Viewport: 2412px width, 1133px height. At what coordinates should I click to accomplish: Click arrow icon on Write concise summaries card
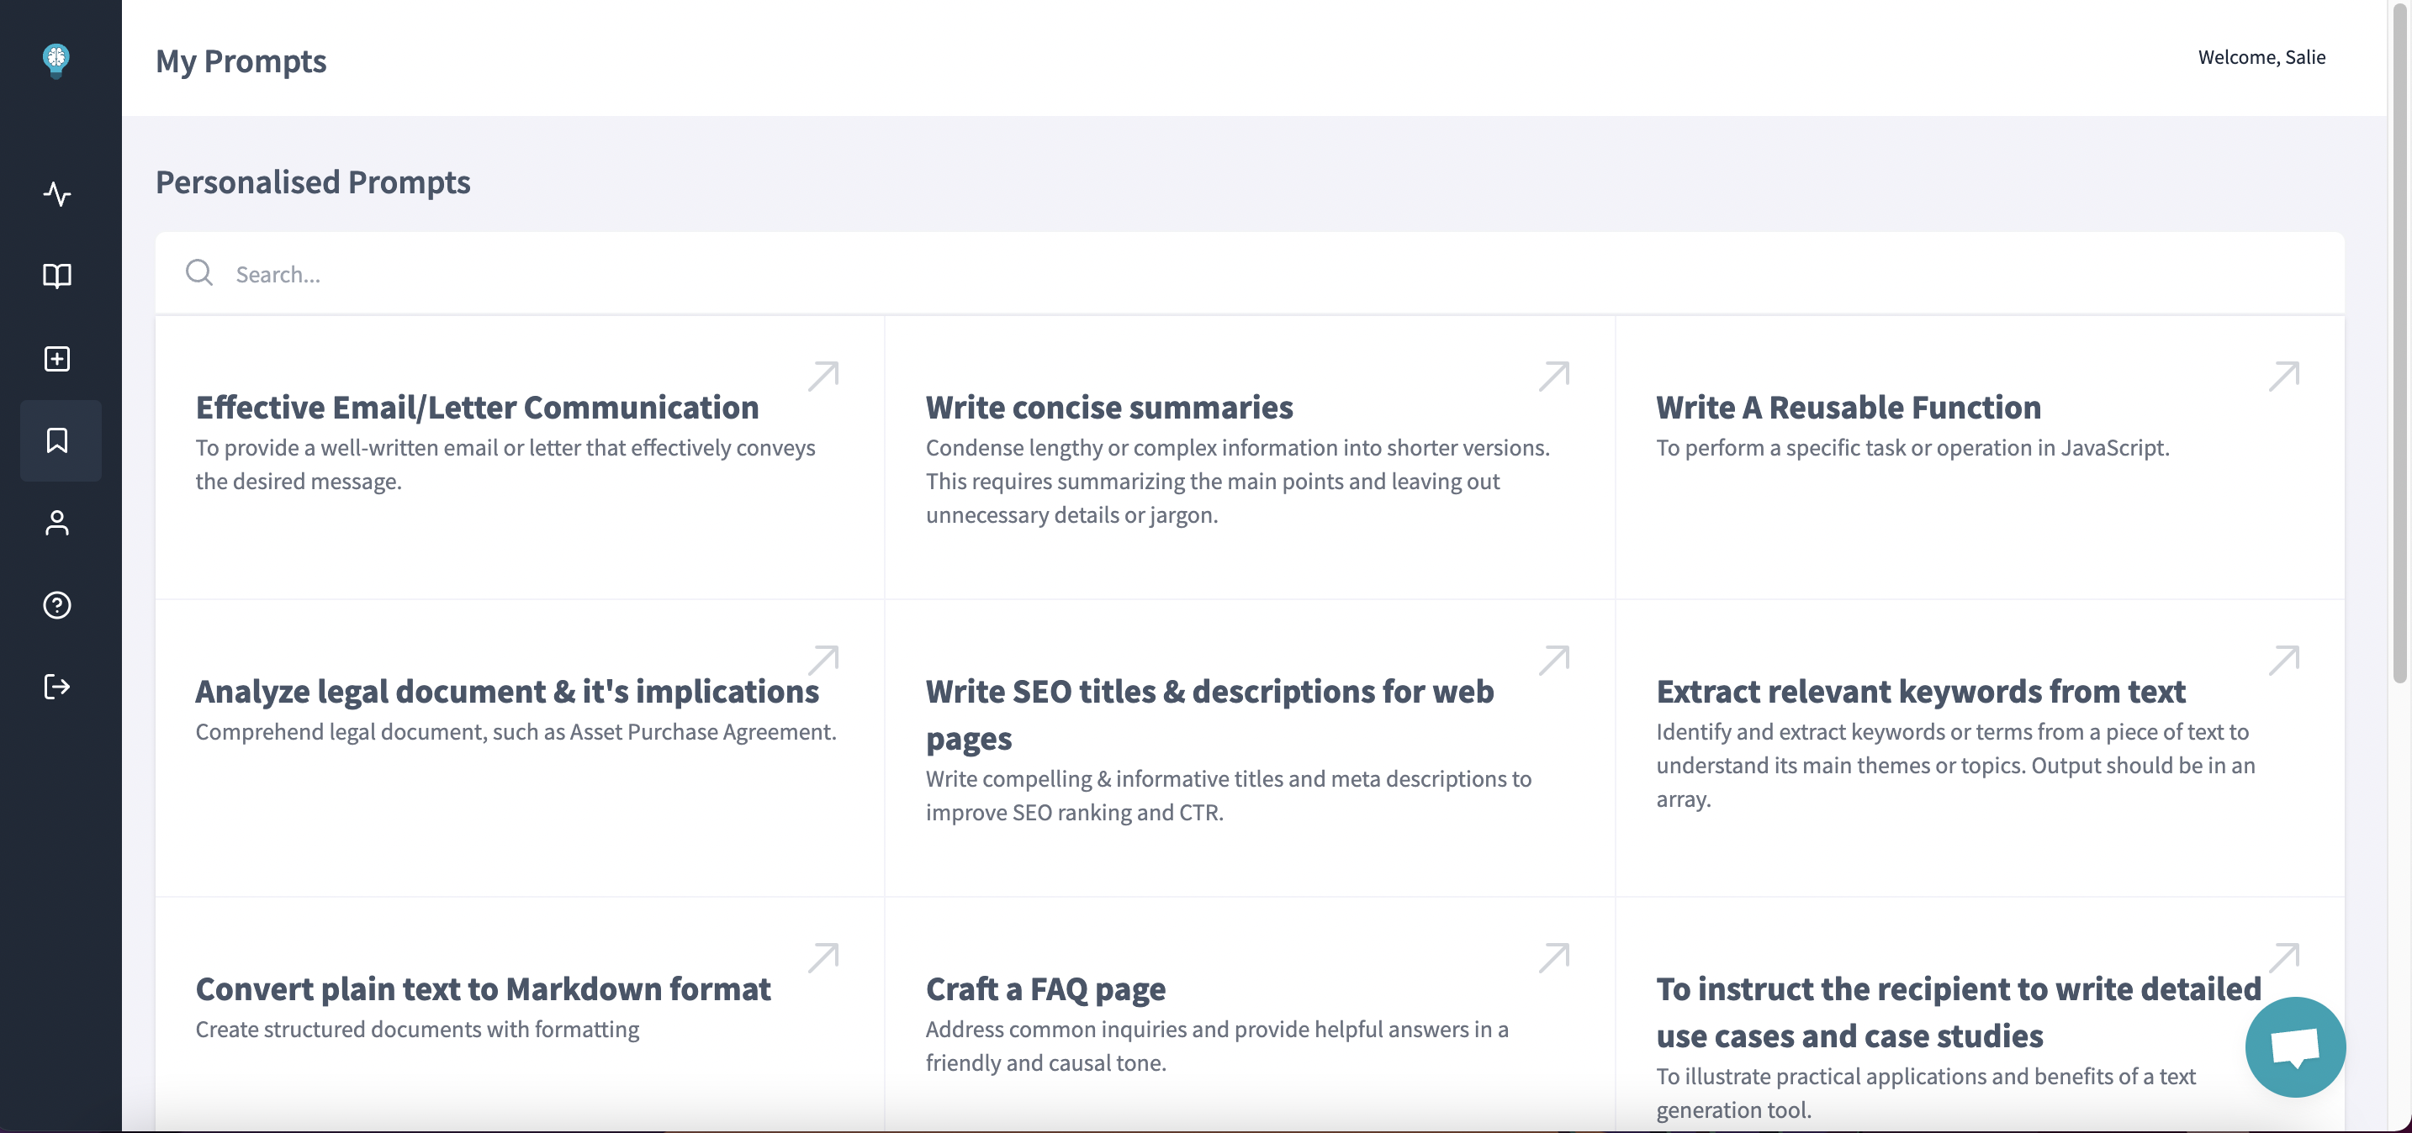(x=1553, y=376)
